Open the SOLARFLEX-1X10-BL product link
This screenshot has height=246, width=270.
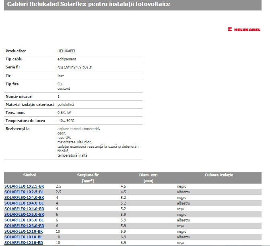tap(23, 237)
